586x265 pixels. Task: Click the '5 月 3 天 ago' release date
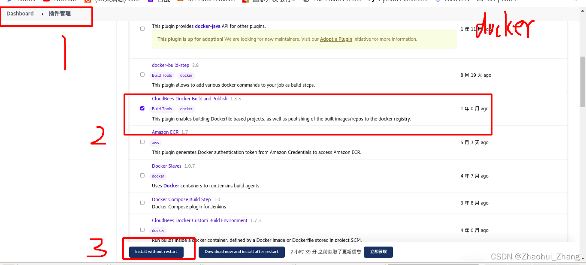474,142
